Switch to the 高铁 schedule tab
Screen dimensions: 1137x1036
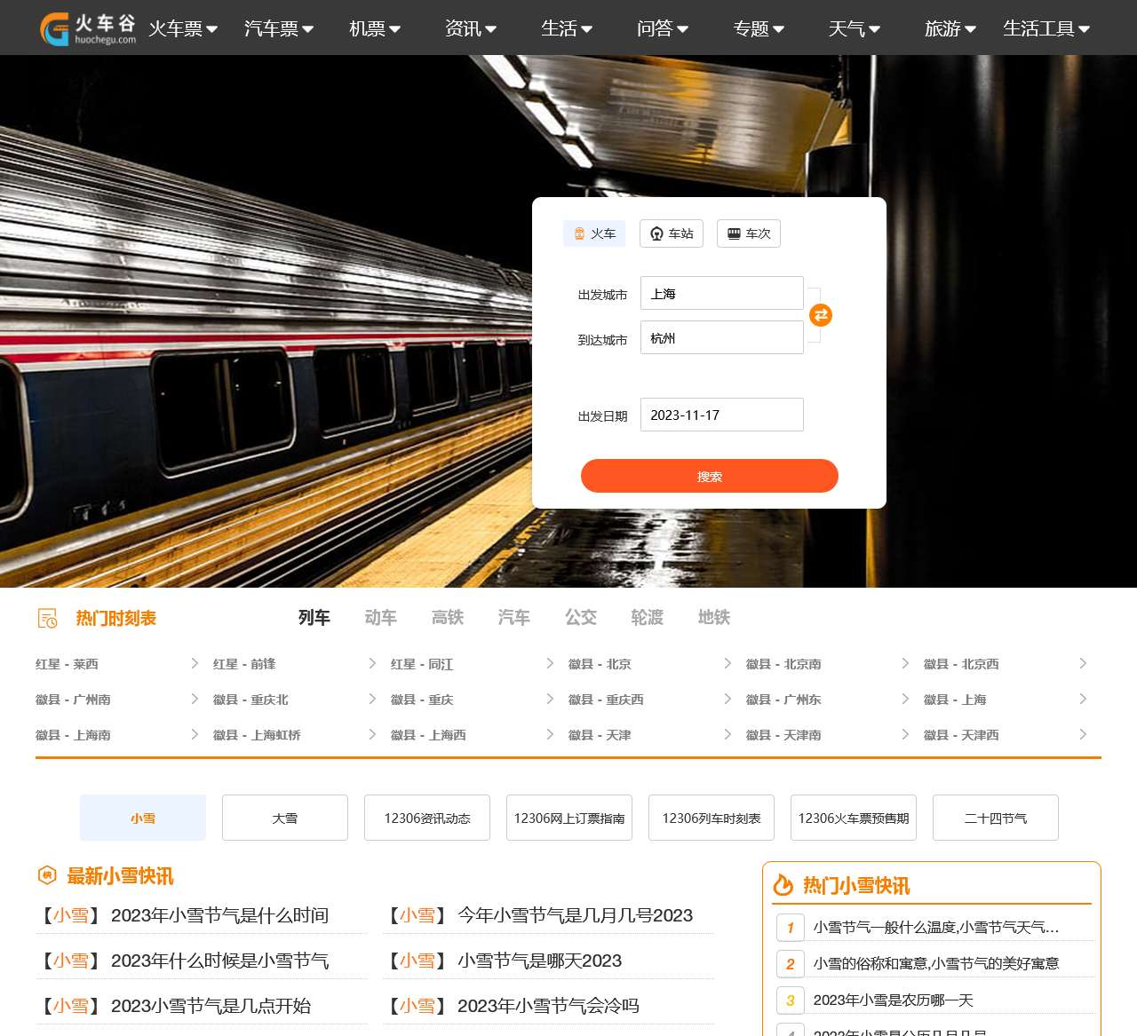click(447, 618)
